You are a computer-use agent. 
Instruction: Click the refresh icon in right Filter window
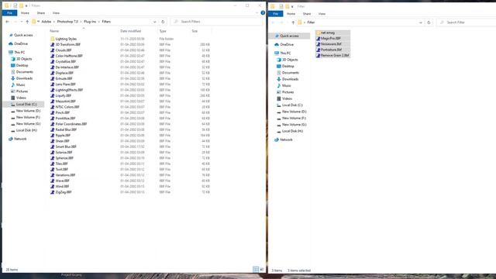coord(429,22)
